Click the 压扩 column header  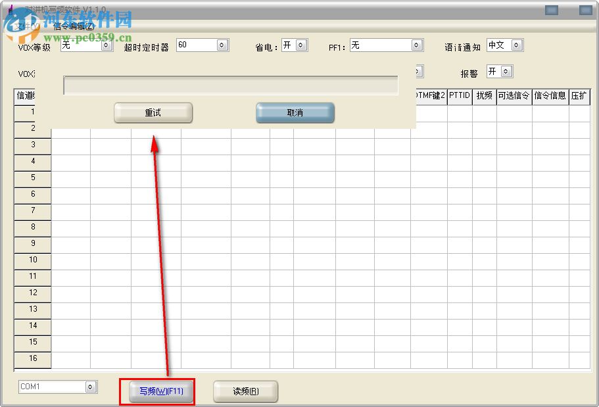pyautogui.click(x=579, y=96)
